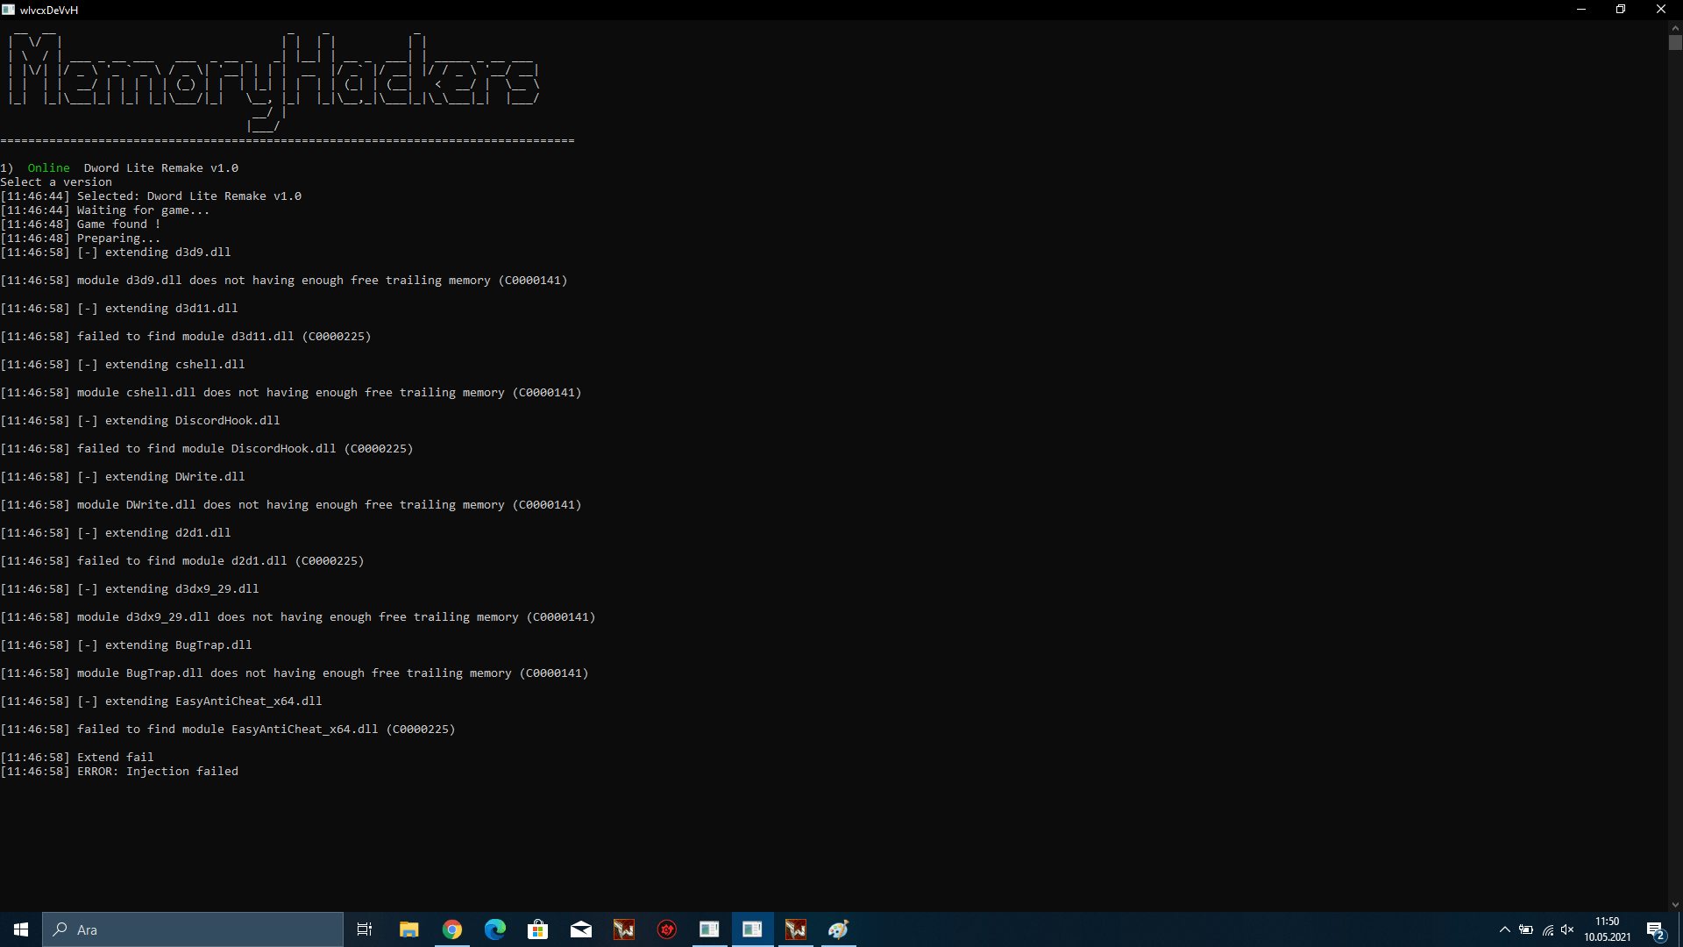Open the Windows Start menu
This screenshot has width=1683, height=947.
click(21, 929)
